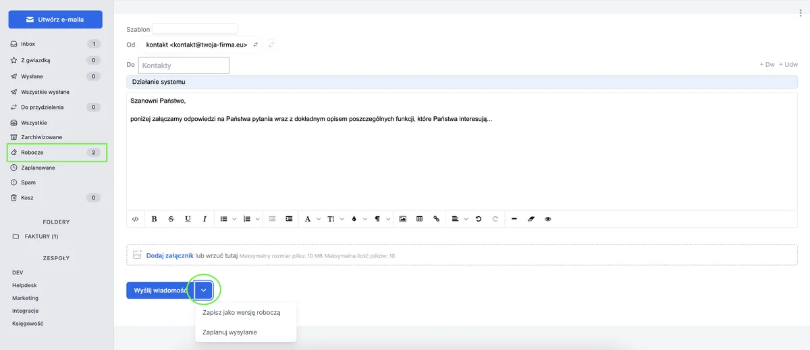Preview message with the eye icon
Viewport: 810px width, 350px height.
click(x=547, y=219)
